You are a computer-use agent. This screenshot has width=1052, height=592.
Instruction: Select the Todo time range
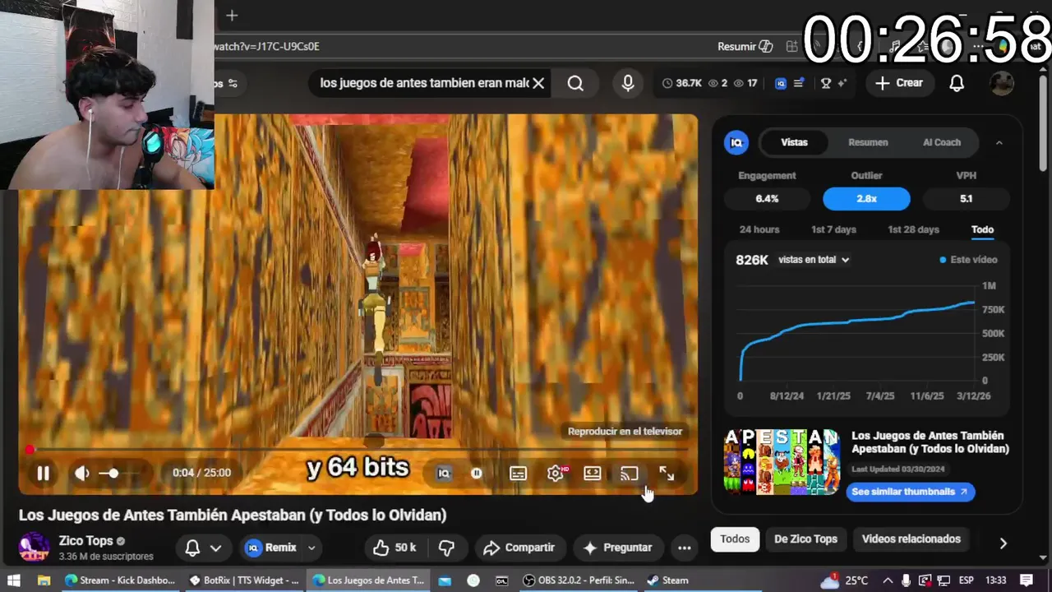coord(982,229)
